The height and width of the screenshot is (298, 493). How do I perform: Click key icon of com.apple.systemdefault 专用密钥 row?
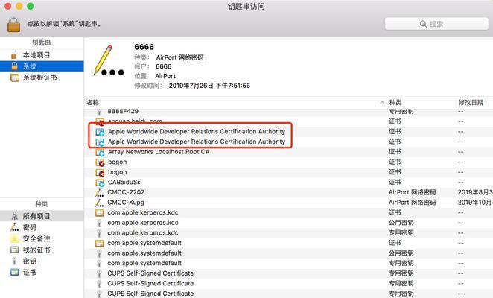tap(99, 264)
